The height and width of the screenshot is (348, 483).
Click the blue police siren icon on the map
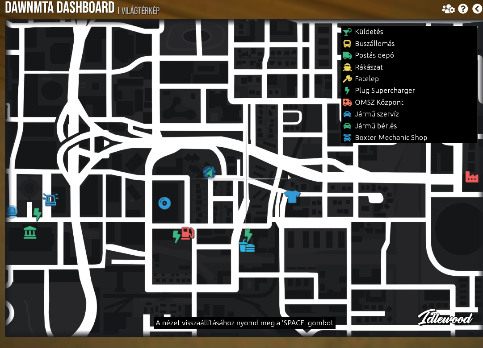50,199
